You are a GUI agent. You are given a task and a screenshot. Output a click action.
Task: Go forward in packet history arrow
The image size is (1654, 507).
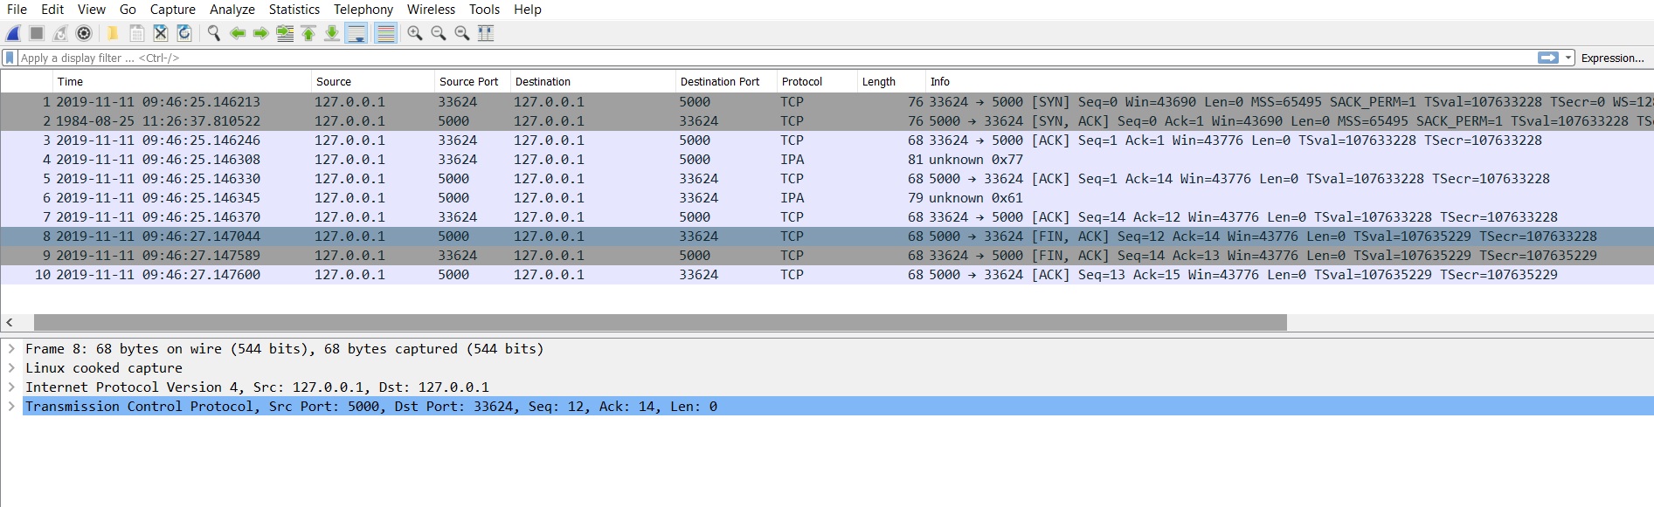click(260, 33)
